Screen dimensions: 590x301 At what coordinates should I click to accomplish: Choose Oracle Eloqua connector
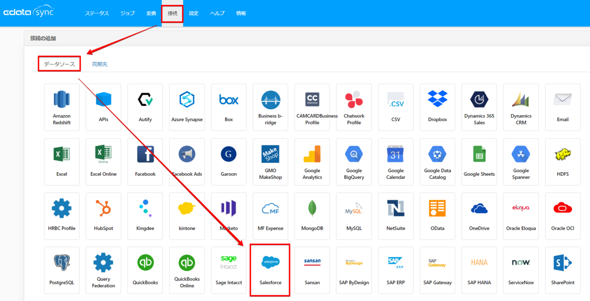522,216
